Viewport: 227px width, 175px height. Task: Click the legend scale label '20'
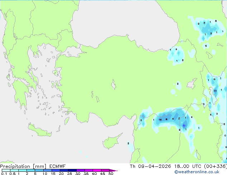(61, 174)
